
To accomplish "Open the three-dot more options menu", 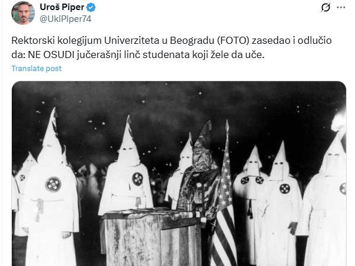I will pos(341,8).
